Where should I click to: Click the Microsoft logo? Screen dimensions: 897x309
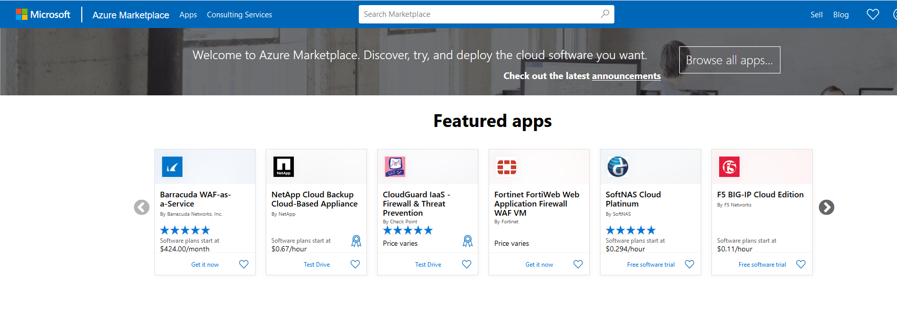click(x=43, y=14)
